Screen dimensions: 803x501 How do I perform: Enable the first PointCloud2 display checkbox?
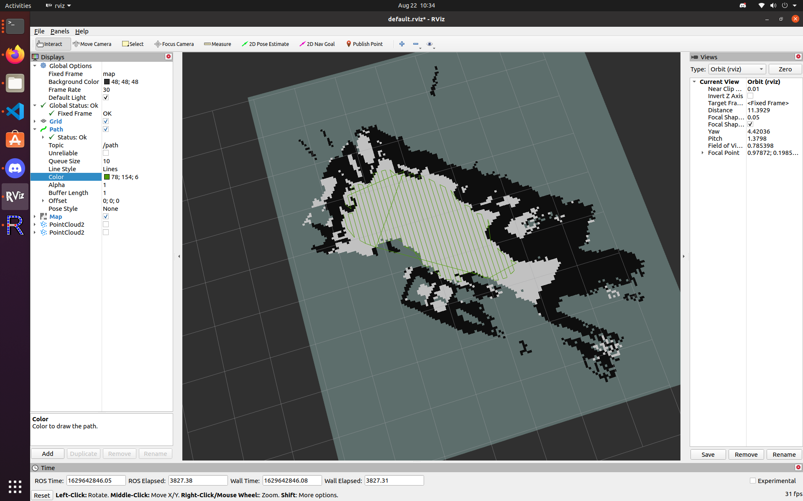click(106, 224)
